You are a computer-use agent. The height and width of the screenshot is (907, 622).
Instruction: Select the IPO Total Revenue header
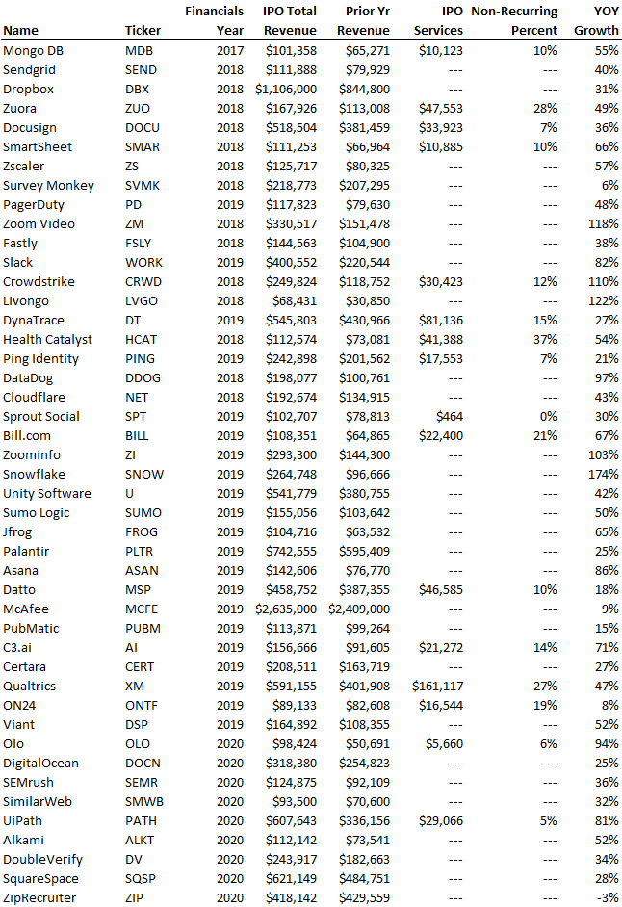[289, 21]
